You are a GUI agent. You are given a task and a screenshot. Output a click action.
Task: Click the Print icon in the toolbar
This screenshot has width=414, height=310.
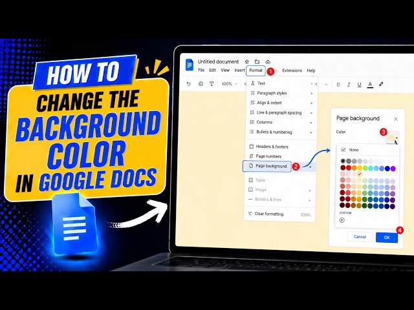201,84
